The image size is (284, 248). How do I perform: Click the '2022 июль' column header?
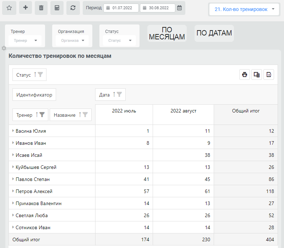coord(124,114)
